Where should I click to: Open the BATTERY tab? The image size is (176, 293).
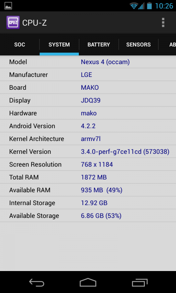(99, 44)
